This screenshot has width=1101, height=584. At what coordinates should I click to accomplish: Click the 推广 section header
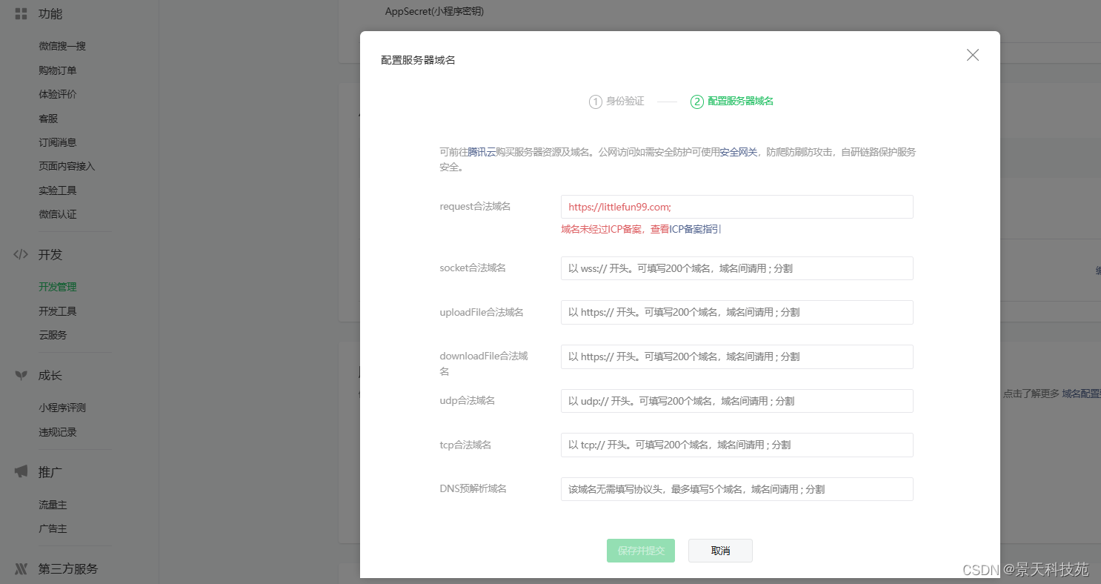point(50,472)
